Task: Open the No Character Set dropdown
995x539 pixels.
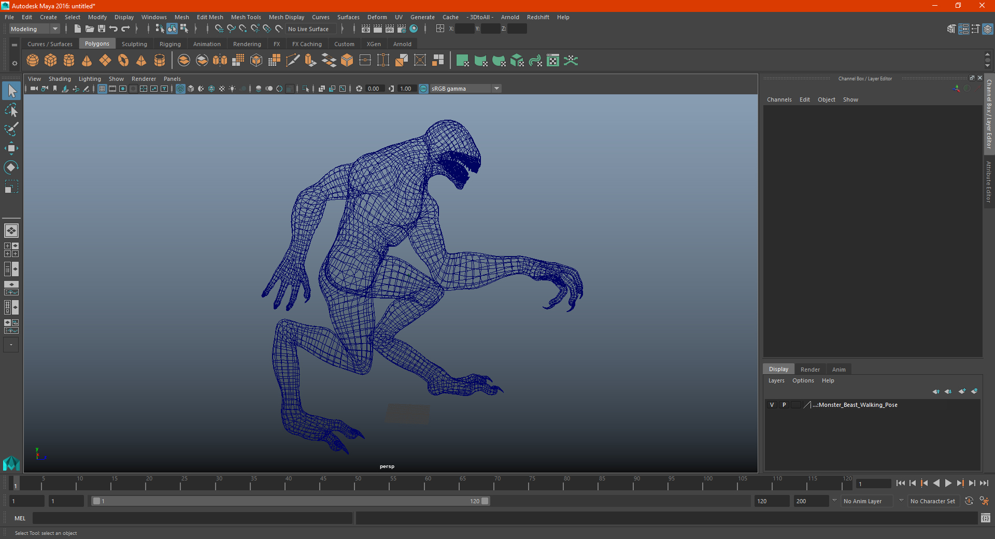Action: pyautogui.click(x=934, y=501)
